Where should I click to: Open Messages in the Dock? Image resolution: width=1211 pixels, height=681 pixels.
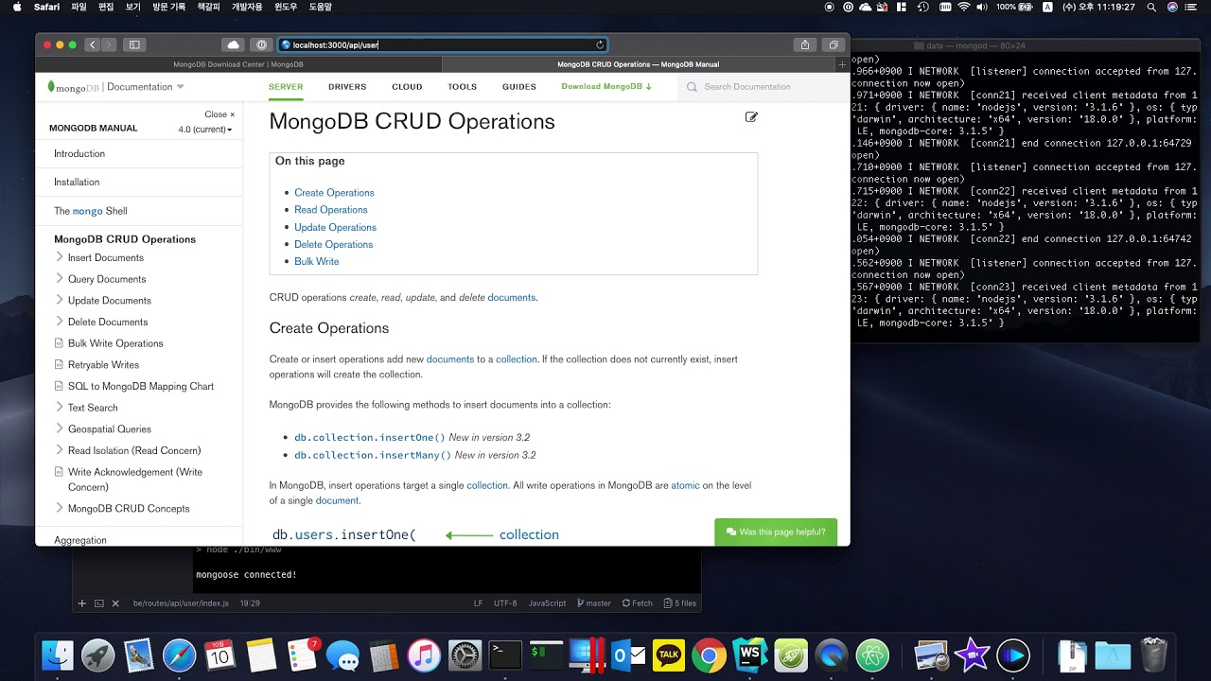pos(342,655)
